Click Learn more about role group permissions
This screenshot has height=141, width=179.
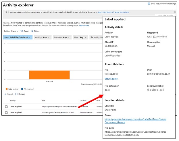point(113,12)
